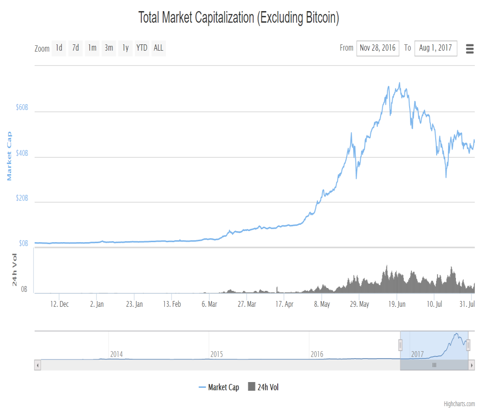Click the 31. Jul x-axis label
Image resolution: width=482 pixels, height=411 pixels.
(x=467, y=304)
